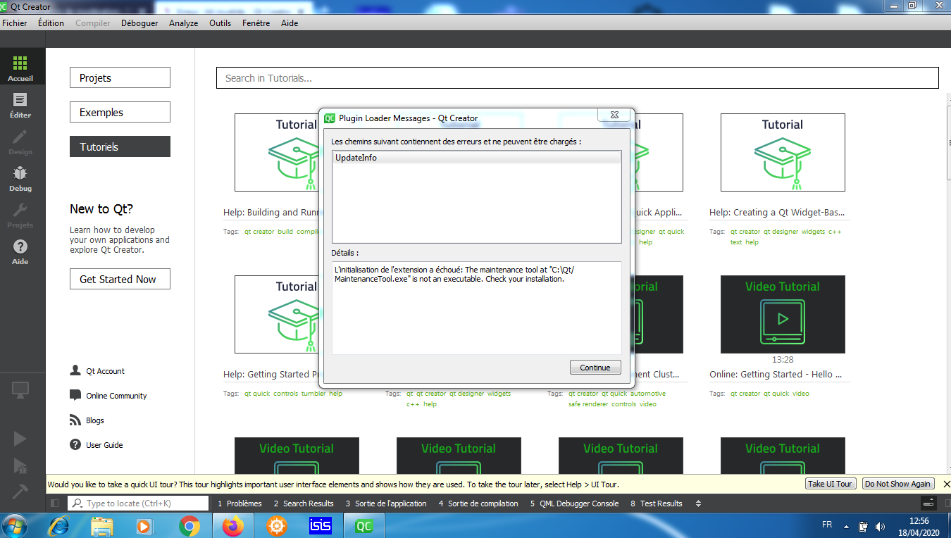Open the Fichier menu

click(x=15, y=23)
